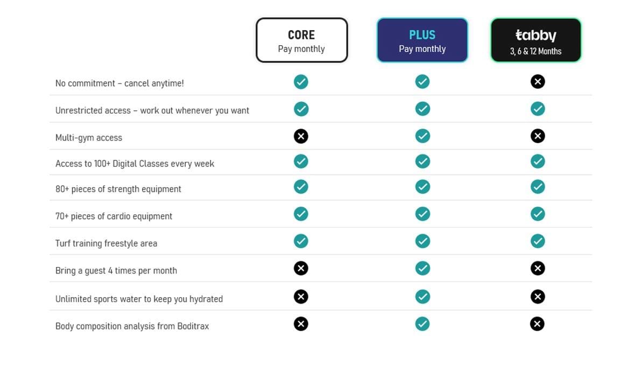
Task: Click tabby checkmark for Turf training area
Action: [537, 241]
